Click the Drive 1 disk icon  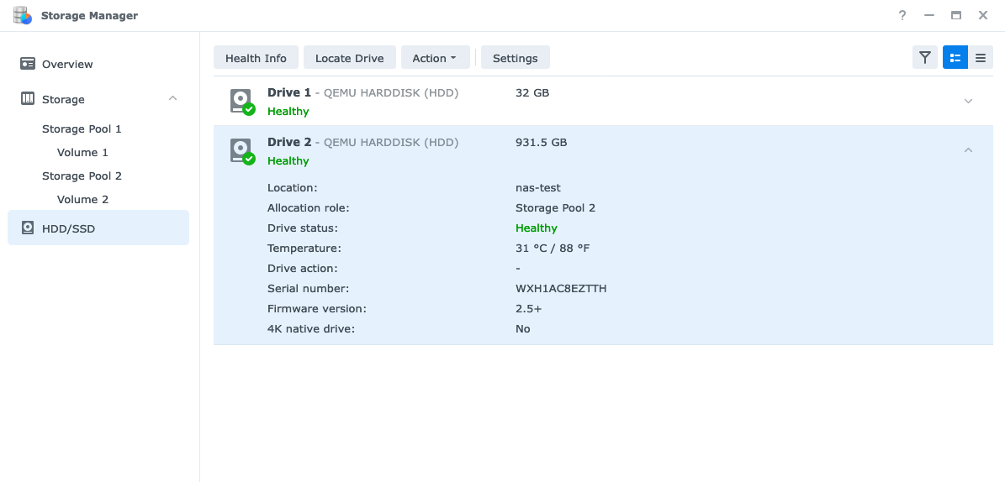pos(241,101)
